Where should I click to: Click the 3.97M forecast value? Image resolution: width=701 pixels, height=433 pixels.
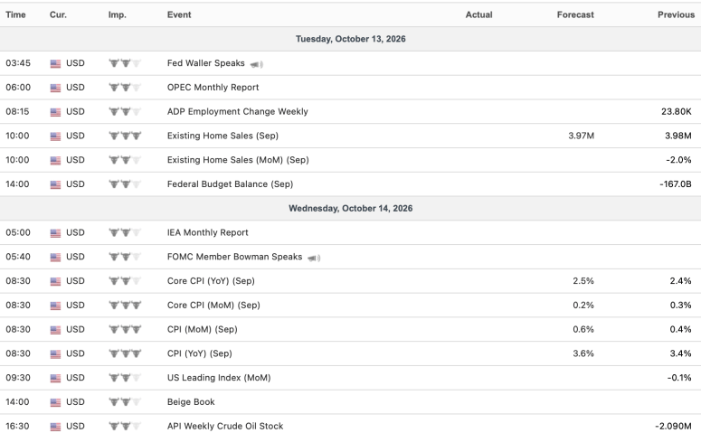click(581, 136)
